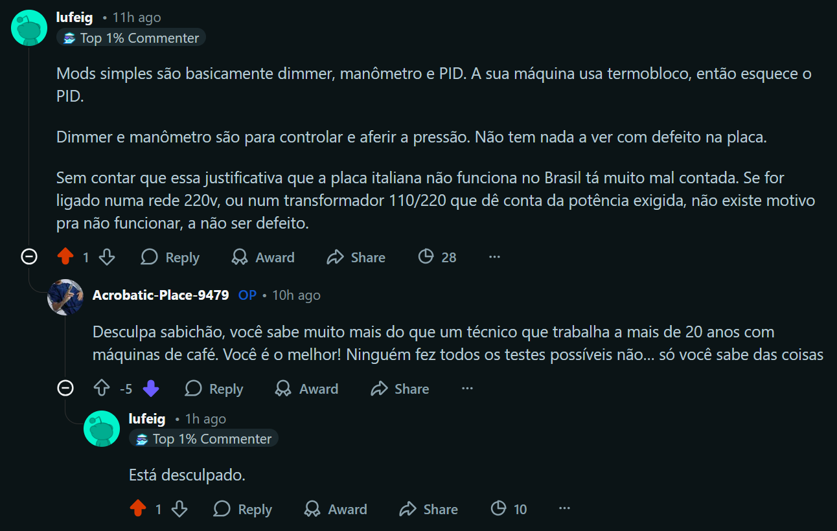Image resolution: width=837 pixels, height=531 pixels.
Task: Click lufeig's avatar on top comment
Action: 29,28
